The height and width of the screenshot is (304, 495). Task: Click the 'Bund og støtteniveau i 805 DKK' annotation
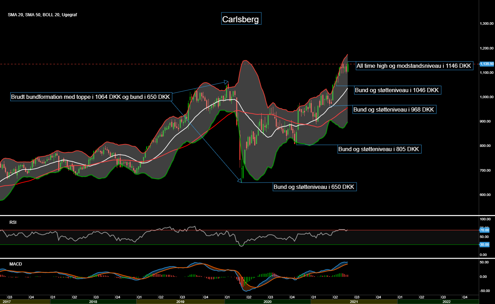coord(379,149)
